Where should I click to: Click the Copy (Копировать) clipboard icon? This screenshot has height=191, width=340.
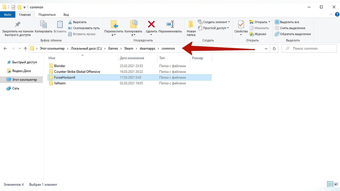(43, 24)
